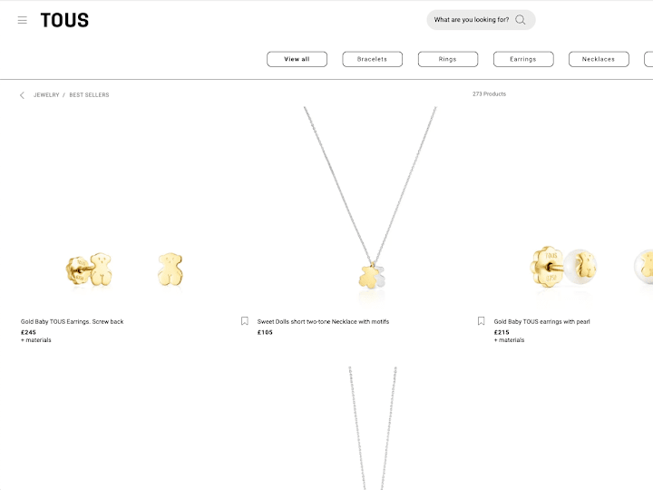Expand materials under the £245 earrings
The image size is (653, 490).
point(36,340)
